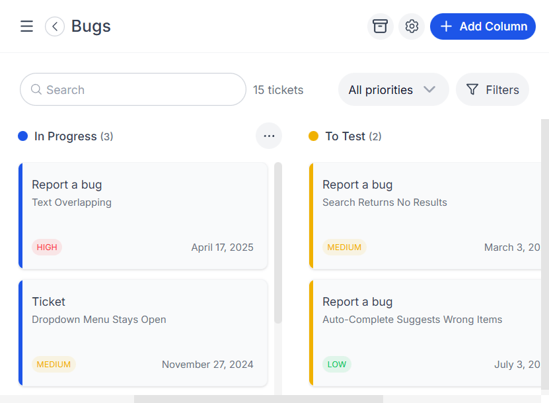This screenshot has height=403, width=549.
Task: Click the LOW priority badge
Action: tap(337, 365)
